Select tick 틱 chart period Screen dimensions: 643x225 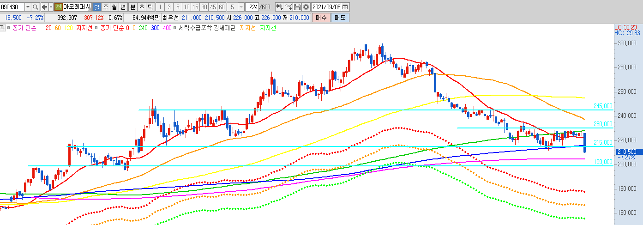coord(150,7)
